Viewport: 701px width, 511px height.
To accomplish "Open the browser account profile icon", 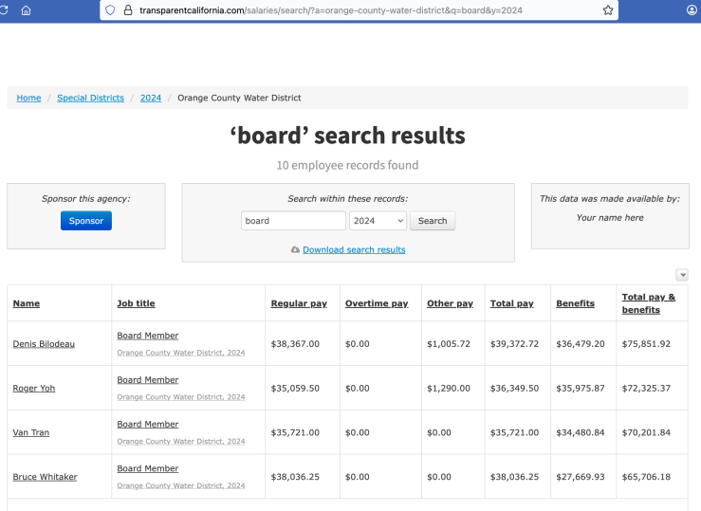I will (x=692, y=10).
